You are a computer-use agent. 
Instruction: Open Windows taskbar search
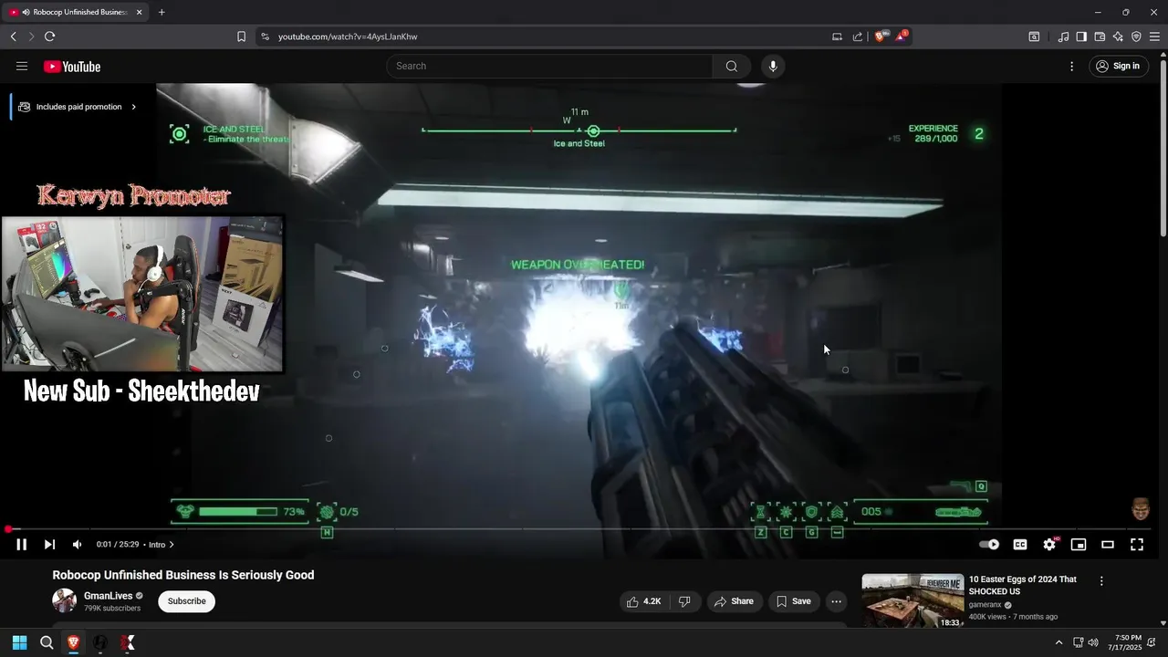tap(47, 642)
